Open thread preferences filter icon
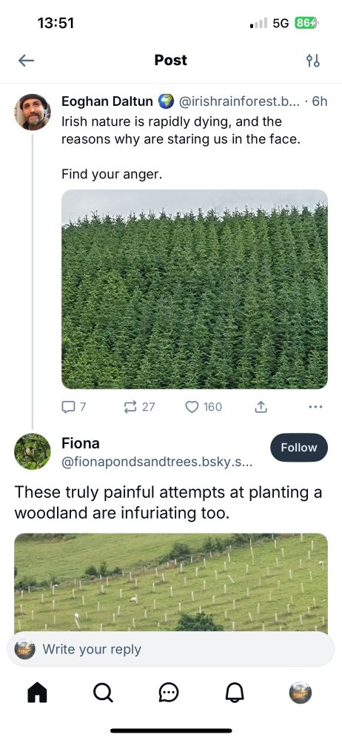 [312, 61]
